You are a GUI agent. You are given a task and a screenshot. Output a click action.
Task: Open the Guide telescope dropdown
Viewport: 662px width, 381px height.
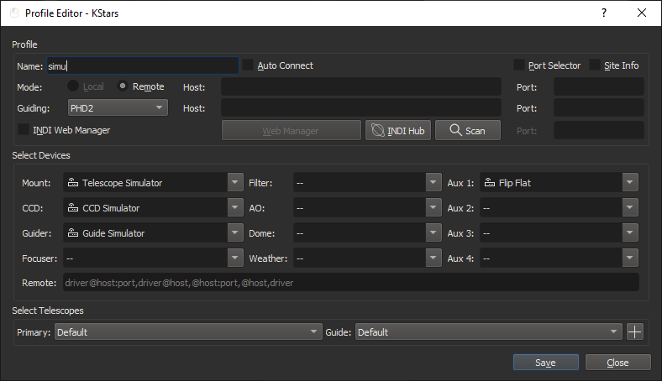tap(488, 331)
